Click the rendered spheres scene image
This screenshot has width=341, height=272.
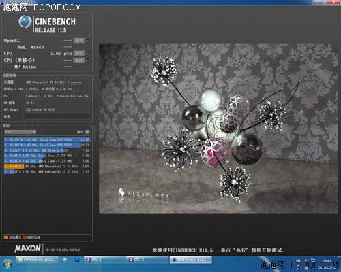click(218, 129)
